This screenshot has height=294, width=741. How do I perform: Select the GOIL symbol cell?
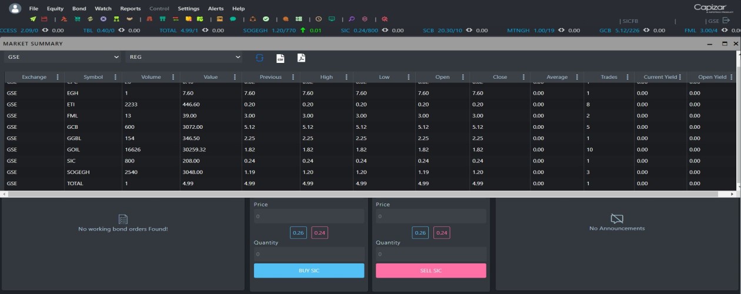(93, 149)
